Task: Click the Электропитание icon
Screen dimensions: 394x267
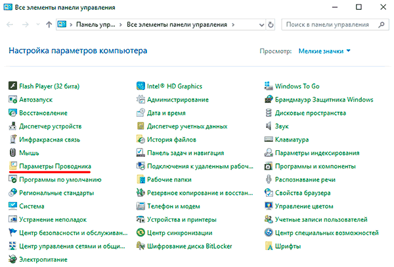Action: coord(12,259)
